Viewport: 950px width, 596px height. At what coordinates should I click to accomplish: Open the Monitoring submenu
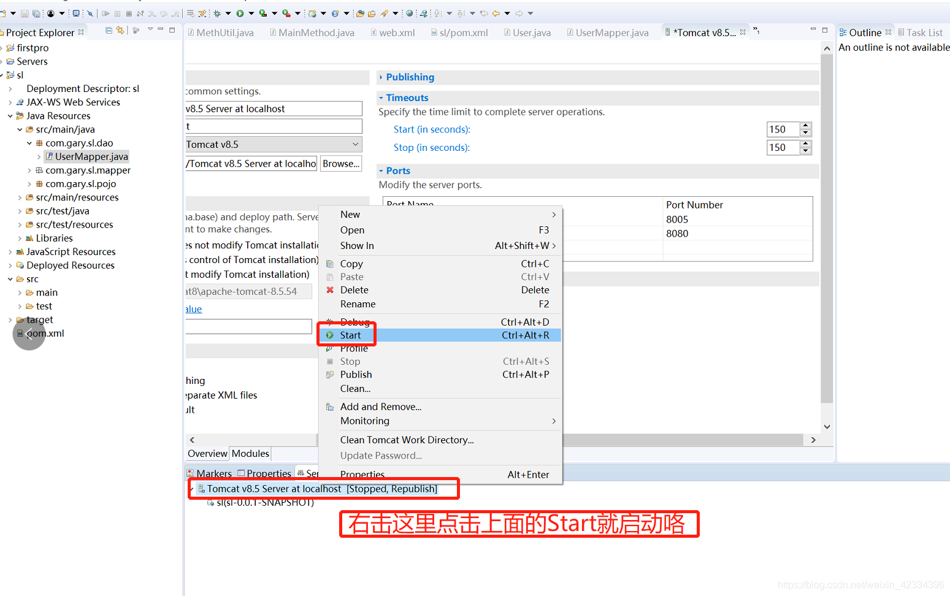(440, 421)
